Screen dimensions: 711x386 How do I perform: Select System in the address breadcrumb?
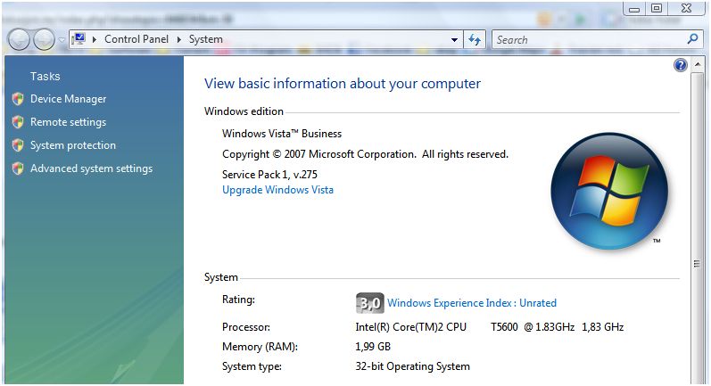205,39
